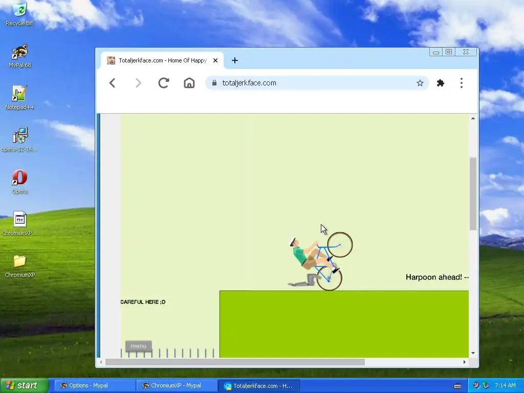Click the totaljerkface.com address bar
Image resolution: width=524 pixels, height=393 pixels.
317,83
